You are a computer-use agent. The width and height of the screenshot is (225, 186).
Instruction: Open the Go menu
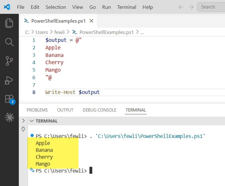point(92,7)
